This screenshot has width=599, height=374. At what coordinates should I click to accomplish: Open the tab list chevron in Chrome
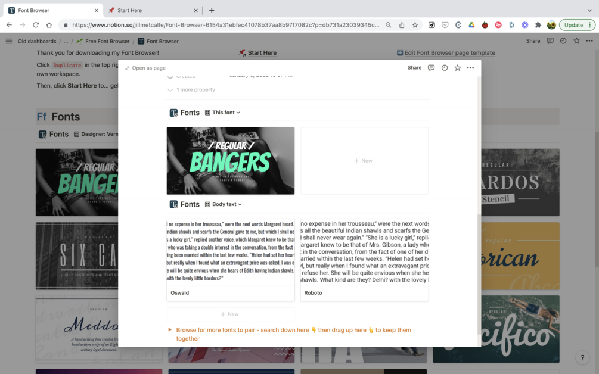click(x=589, y=10)
